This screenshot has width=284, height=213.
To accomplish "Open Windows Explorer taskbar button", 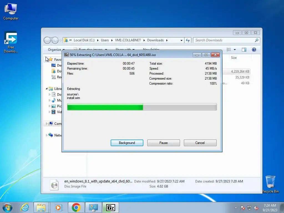I will 41,207.
